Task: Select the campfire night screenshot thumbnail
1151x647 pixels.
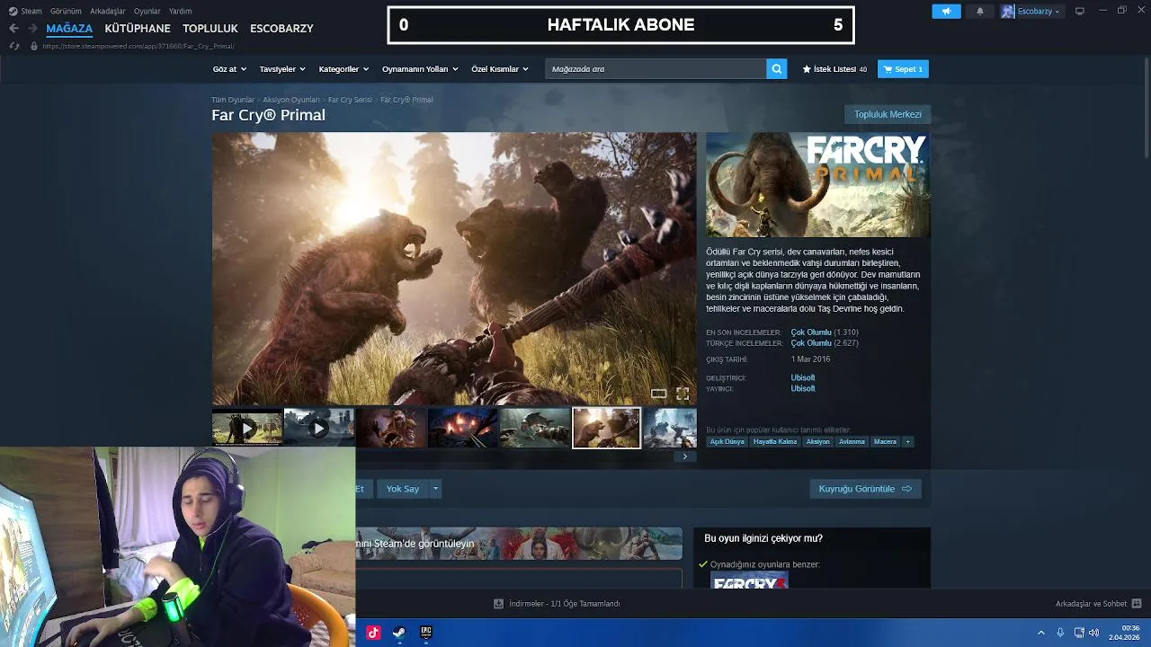Action: coord(463,429)
